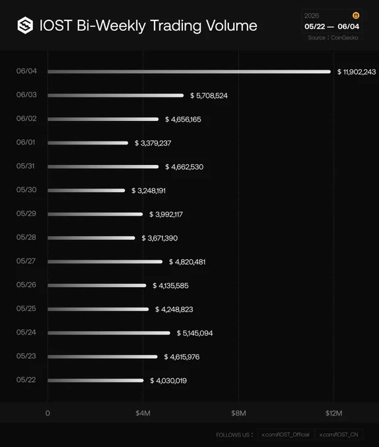Image resolution: width=379 pixels, height=447 pixels.
Task: Click the $ 4,662,530 value
Action: (x=184, y=167)
